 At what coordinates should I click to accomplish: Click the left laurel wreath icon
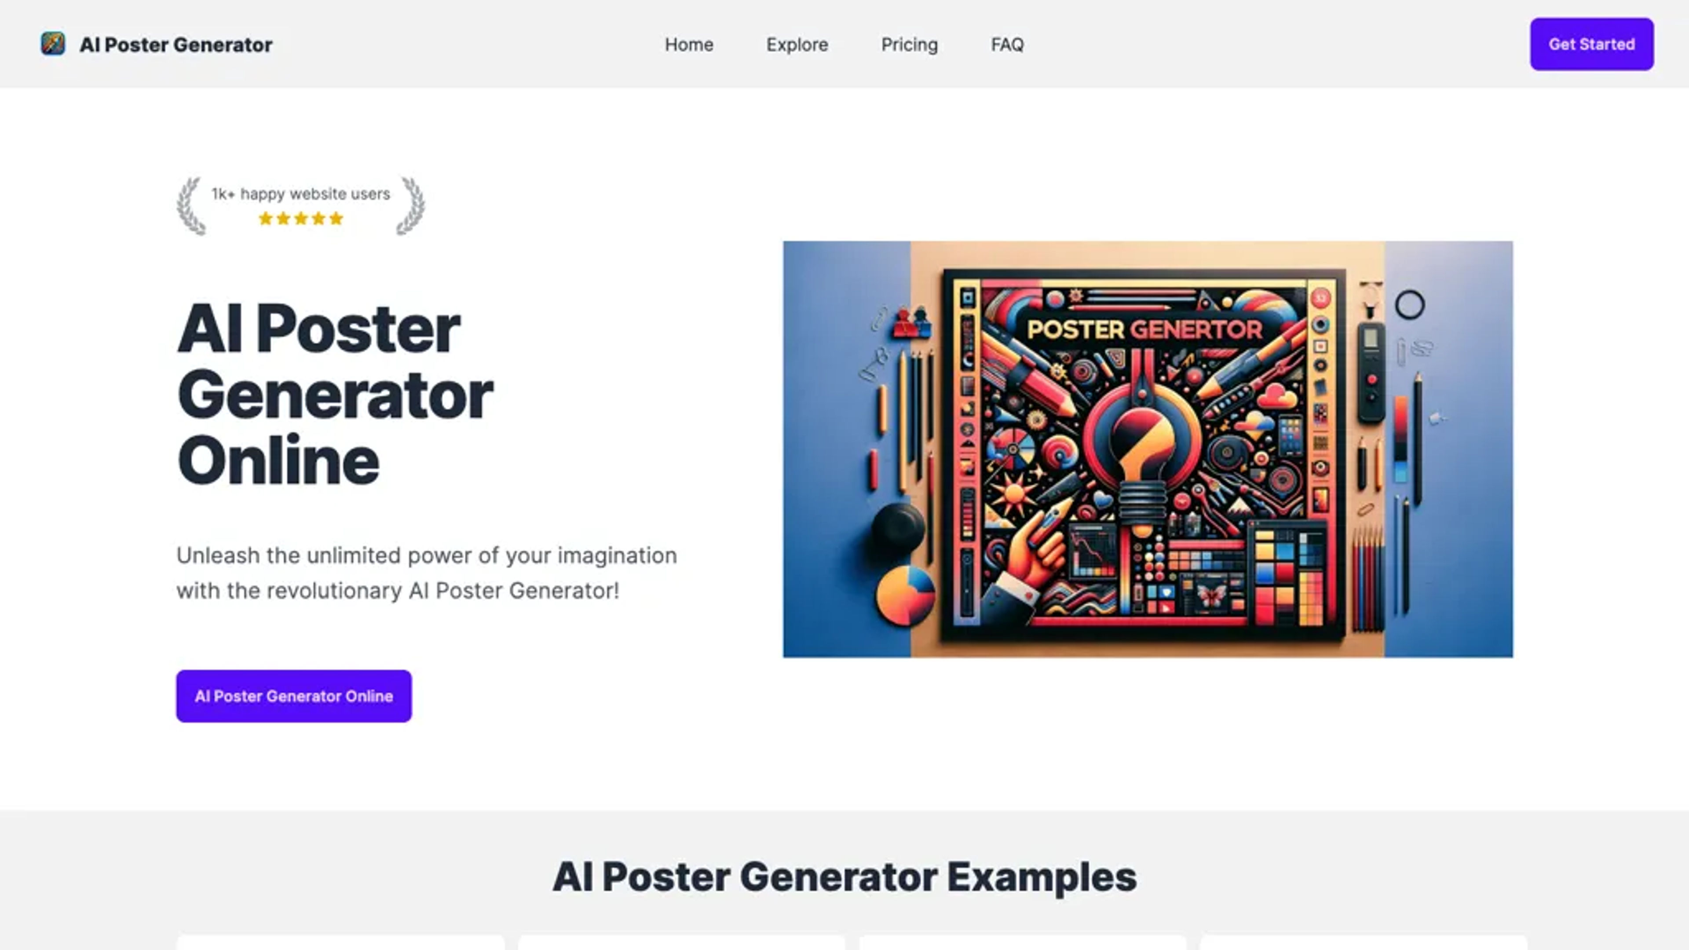[x=189, y=205]
